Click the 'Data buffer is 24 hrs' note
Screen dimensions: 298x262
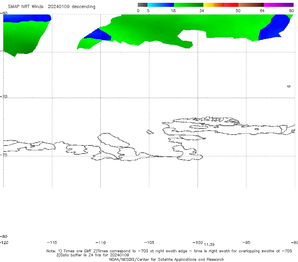click(93, 255)
